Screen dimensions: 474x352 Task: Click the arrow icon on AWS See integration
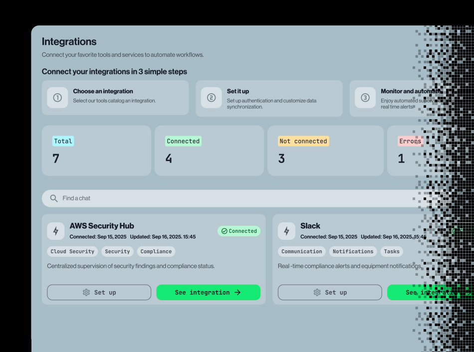pyautogui.click(x=237, y=293)
